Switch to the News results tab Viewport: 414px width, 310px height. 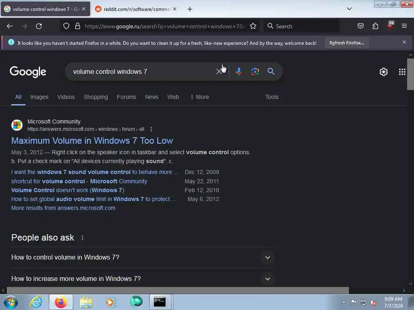(x=152, y=97)
